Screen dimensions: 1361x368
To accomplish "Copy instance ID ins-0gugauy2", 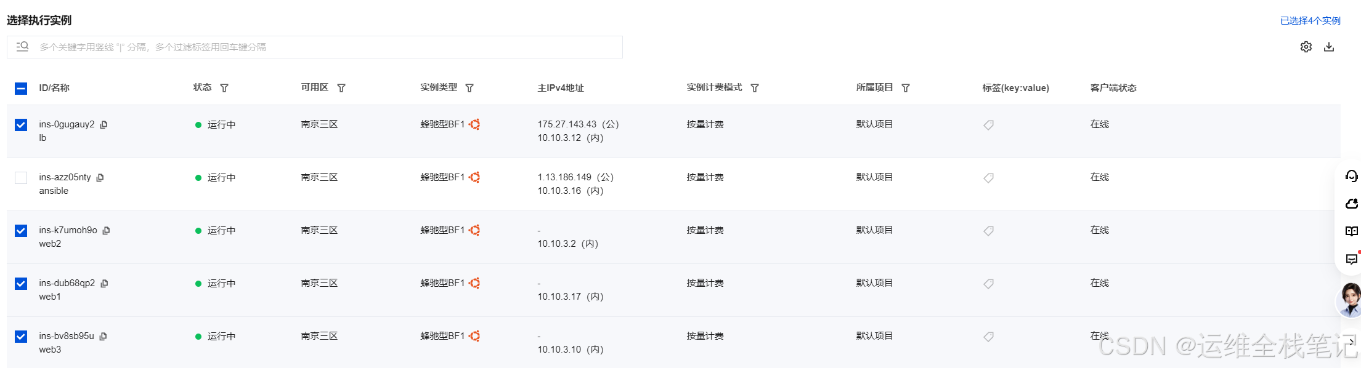I will [104, 124].
